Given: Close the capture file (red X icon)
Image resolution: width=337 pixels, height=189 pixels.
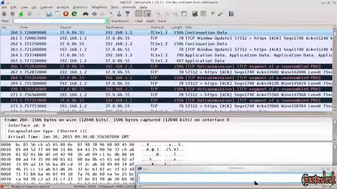Looking at the screenshot, I should pos(66,14).
